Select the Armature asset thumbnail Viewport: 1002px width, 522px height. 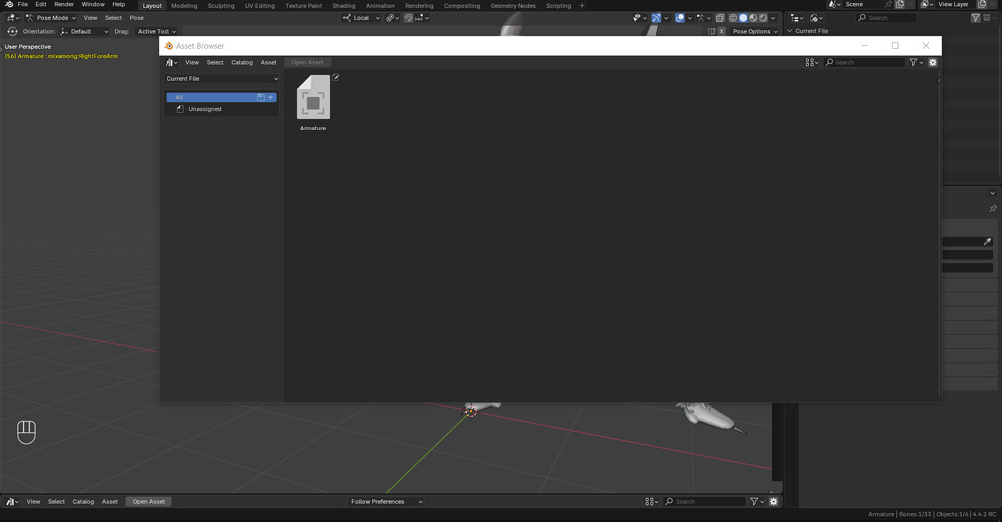(313, 97)
